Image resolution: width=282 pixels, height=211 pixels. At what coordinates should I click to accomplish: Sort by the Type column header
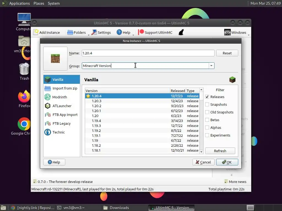coord(192,91)
